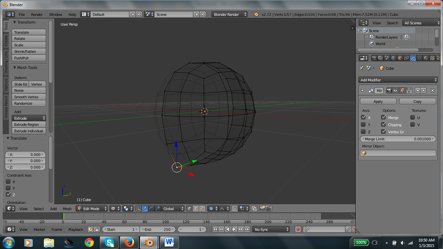Open the Materials properties tab
This screenshot has width=443, height=249.
pyautogui.click(x=426, y=58)
